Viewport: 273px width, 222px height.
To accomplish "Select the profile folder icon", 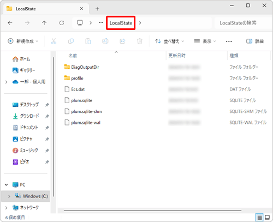I will point(67,78).
